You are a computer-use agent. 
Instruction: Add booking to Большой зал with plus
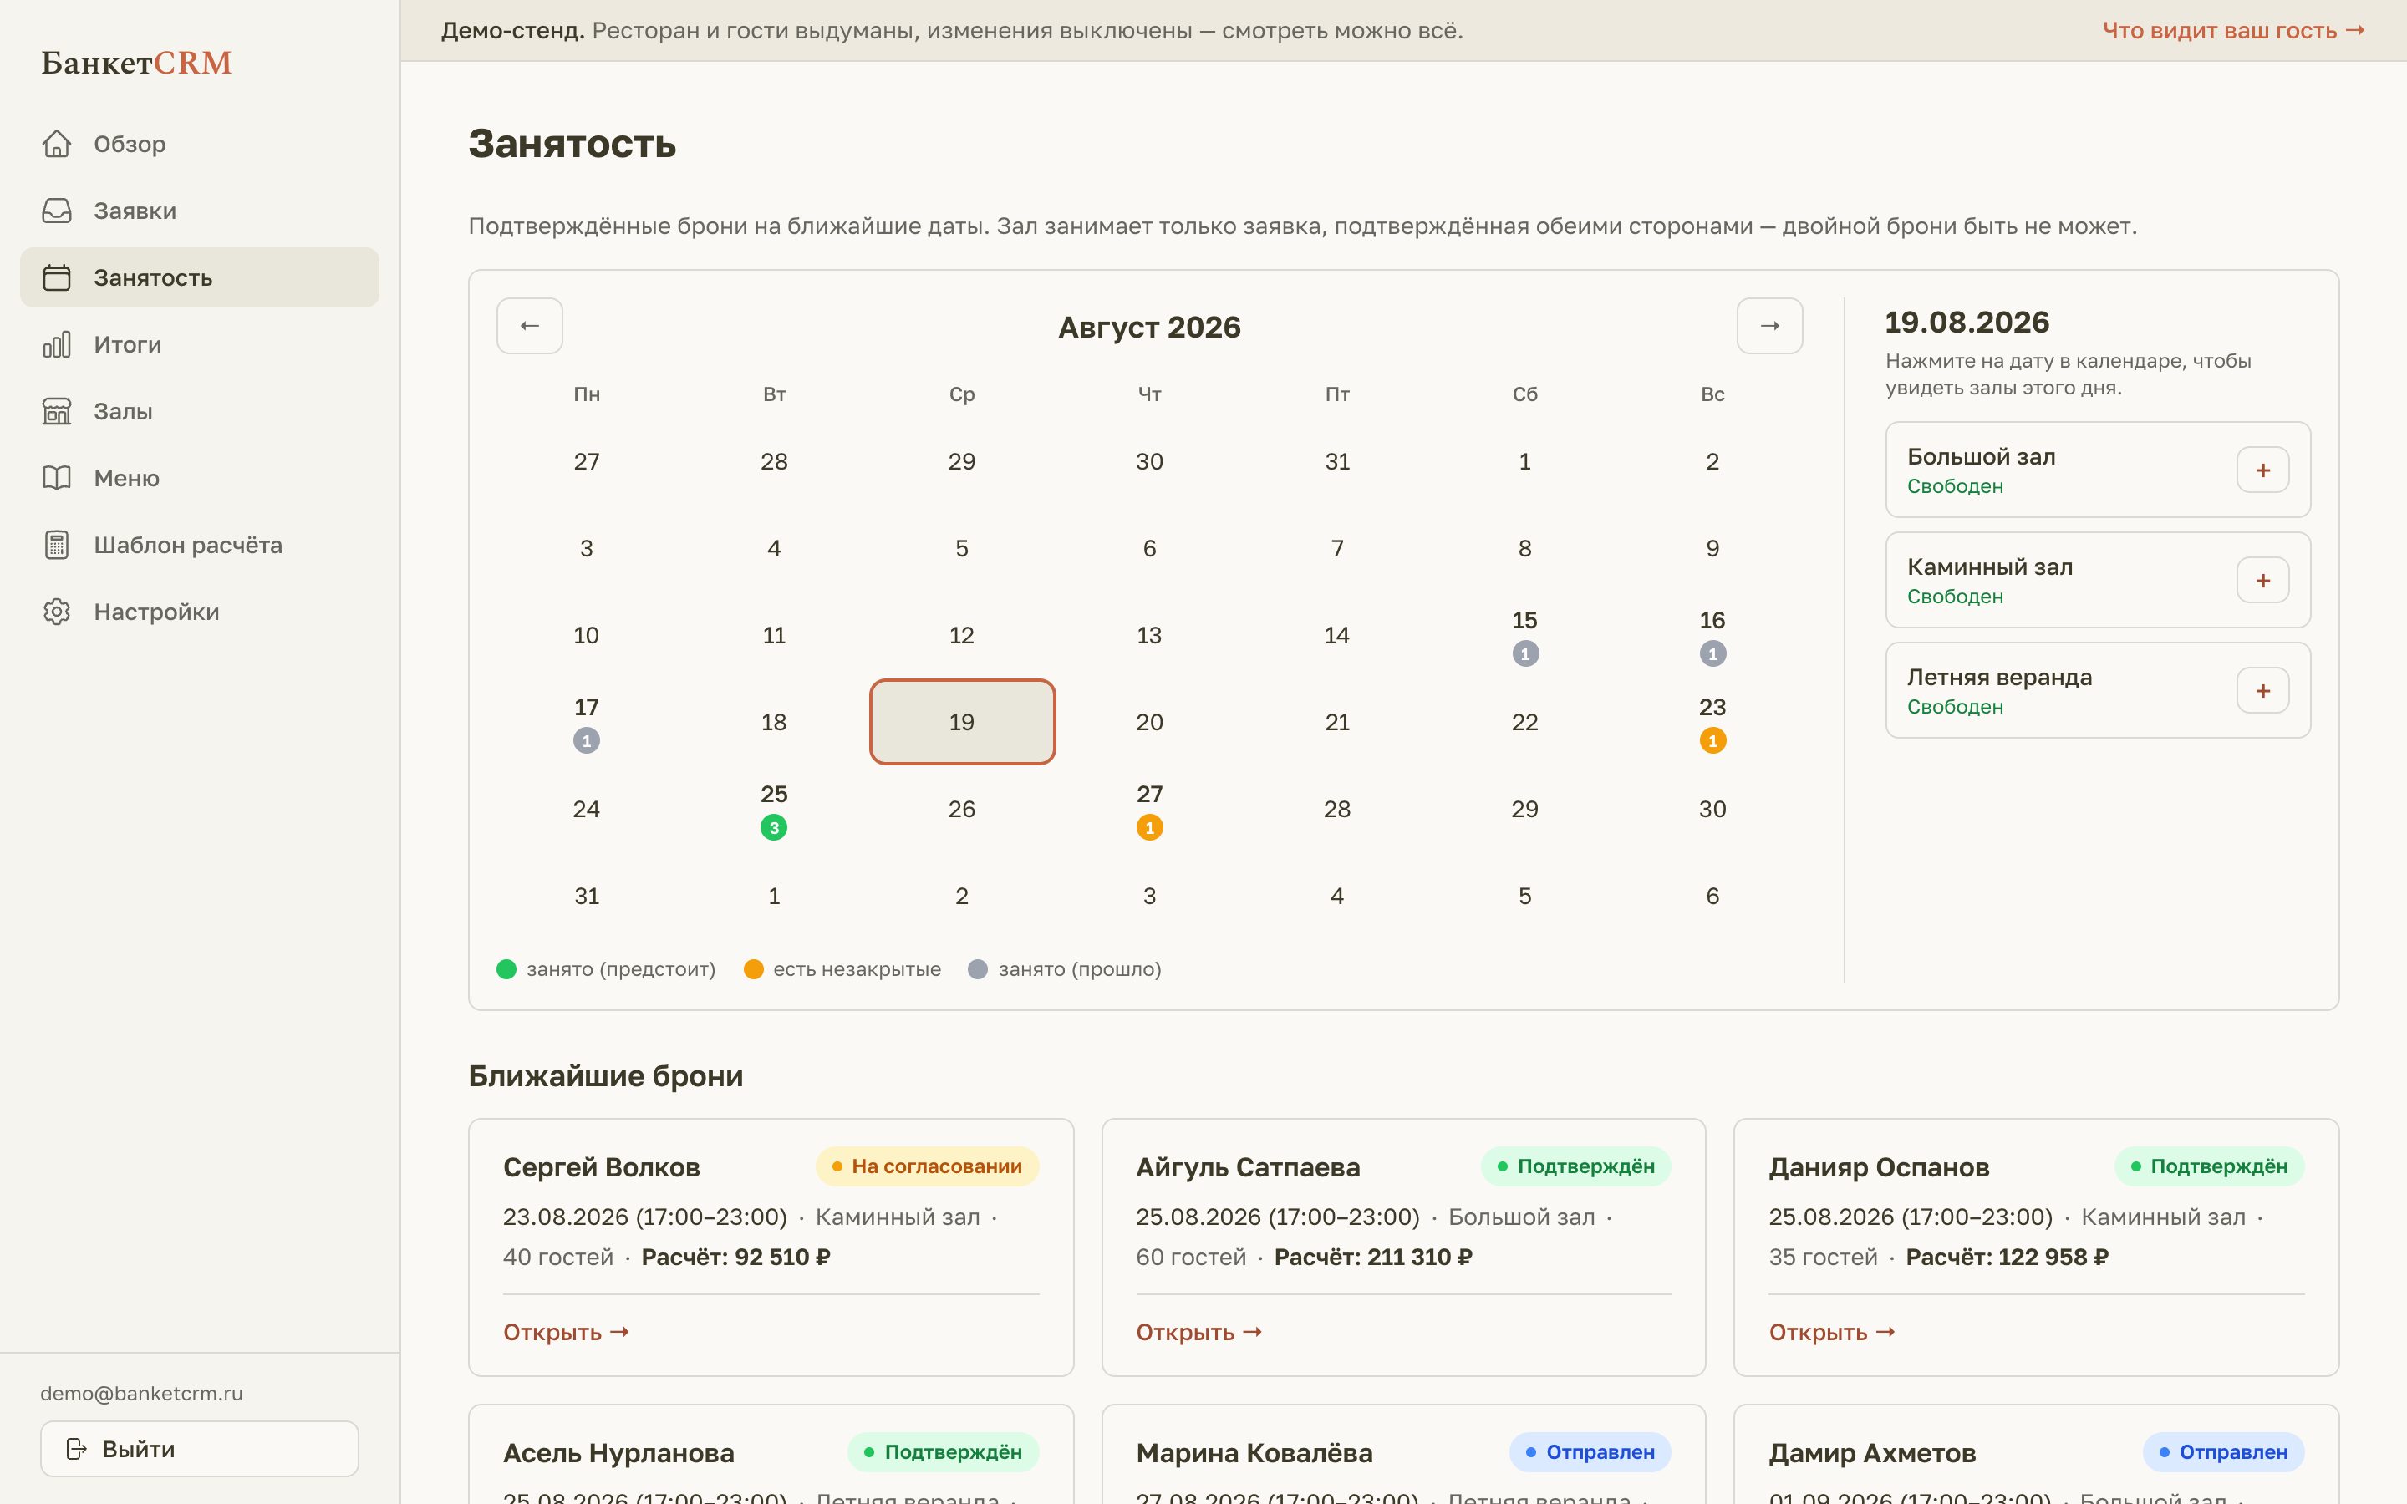click(2262, 470)
